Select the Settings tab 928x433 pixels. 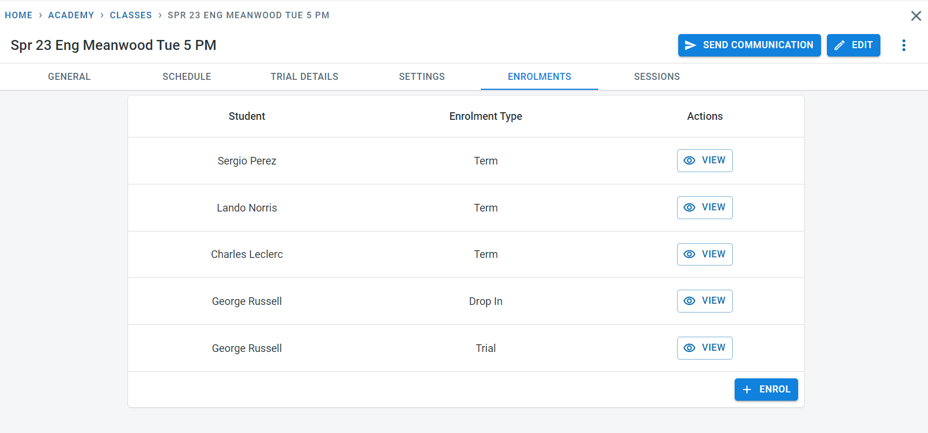click(422, 77)
